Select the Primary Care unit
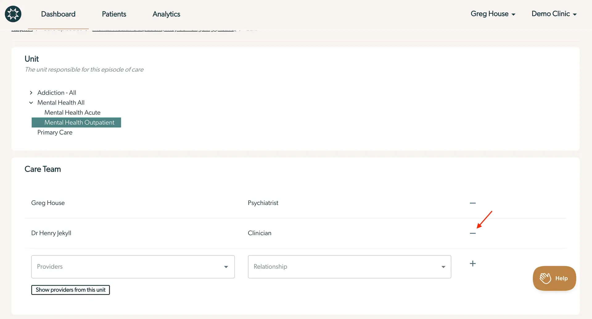 pos(55,132)
